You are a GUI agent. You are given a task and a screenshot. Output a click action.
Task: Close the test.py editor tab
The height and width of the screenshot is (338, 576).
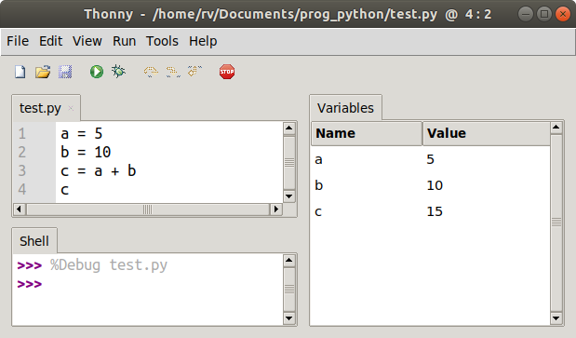pos(71,108)
